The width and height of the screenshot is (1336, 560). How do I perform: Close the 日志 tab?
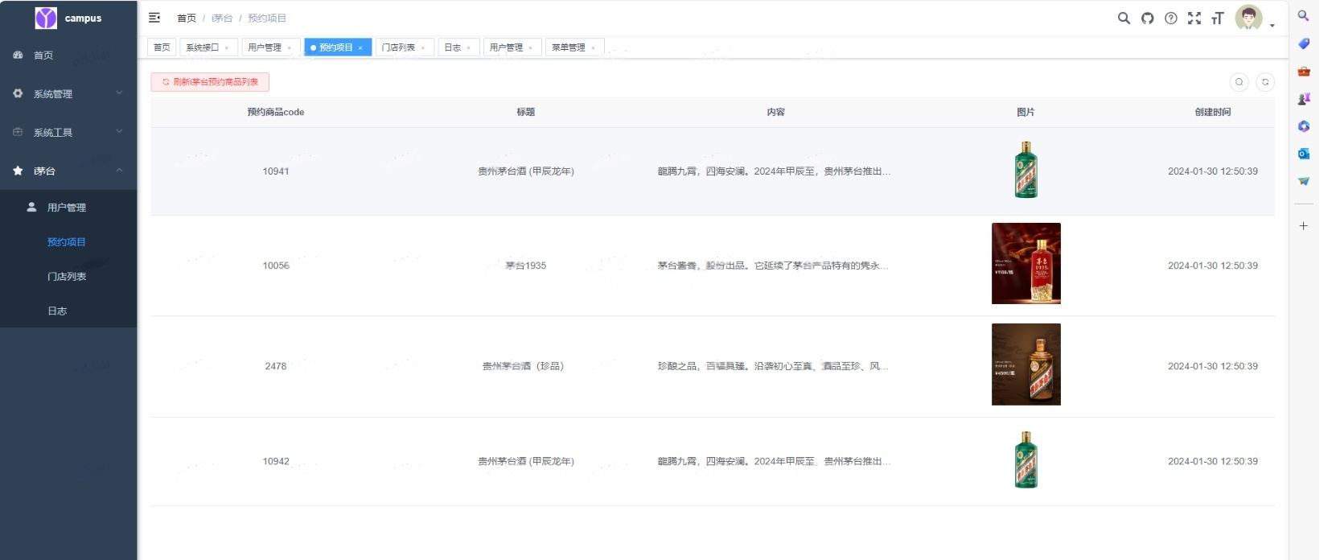click(x=469, y=47)
